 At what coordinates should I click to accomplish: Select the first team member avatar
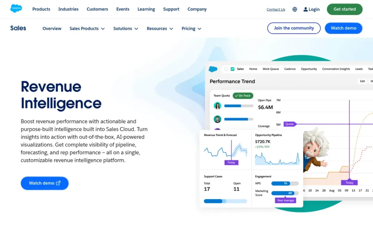click(217, 106)
